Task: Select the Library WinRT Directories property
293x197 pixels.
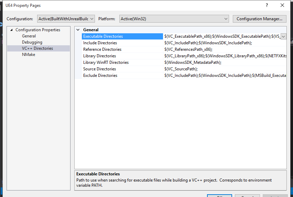Action: [122, 62]
